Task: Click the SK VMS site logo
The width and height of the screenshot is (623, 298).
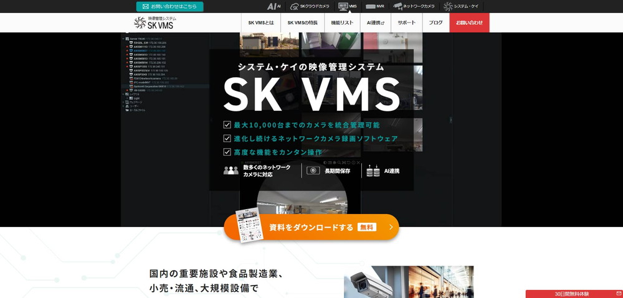Action: pos(155,22)
